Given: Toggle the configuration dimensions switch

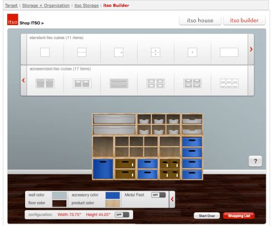Looking at the screenshot, I should pyautogui.click(x=122, y=215).
